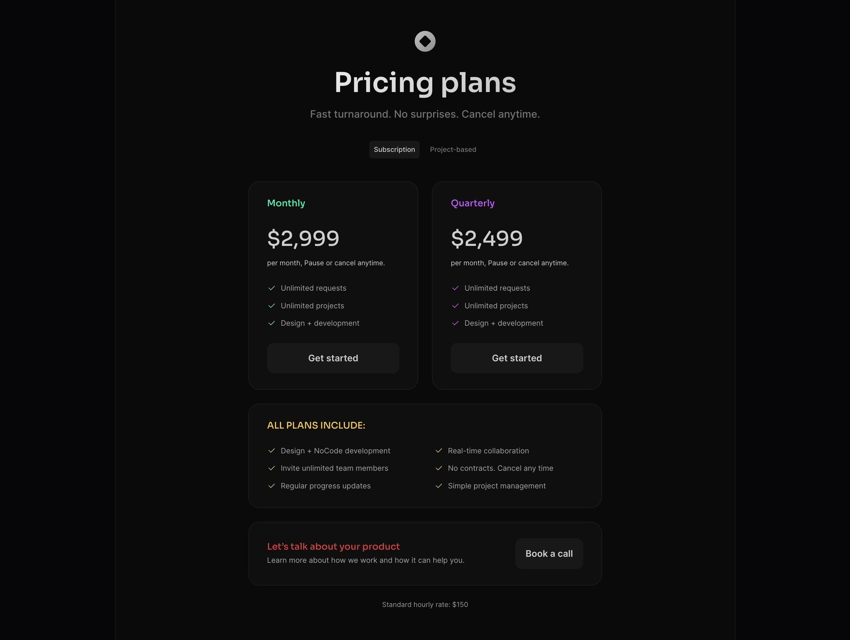Click Let's talk about your product heading
The image size is (850, 640).
[x=334, y=546]
